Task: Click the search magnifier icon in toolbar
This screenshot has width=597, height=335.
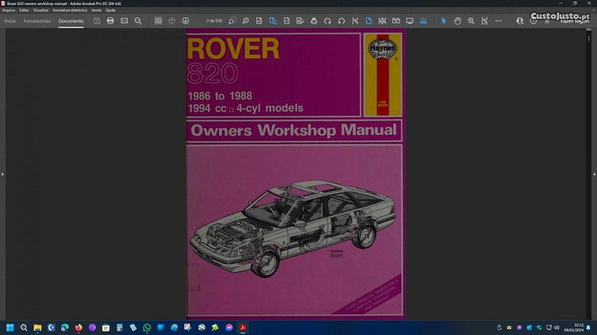Action: click(138, 21)
